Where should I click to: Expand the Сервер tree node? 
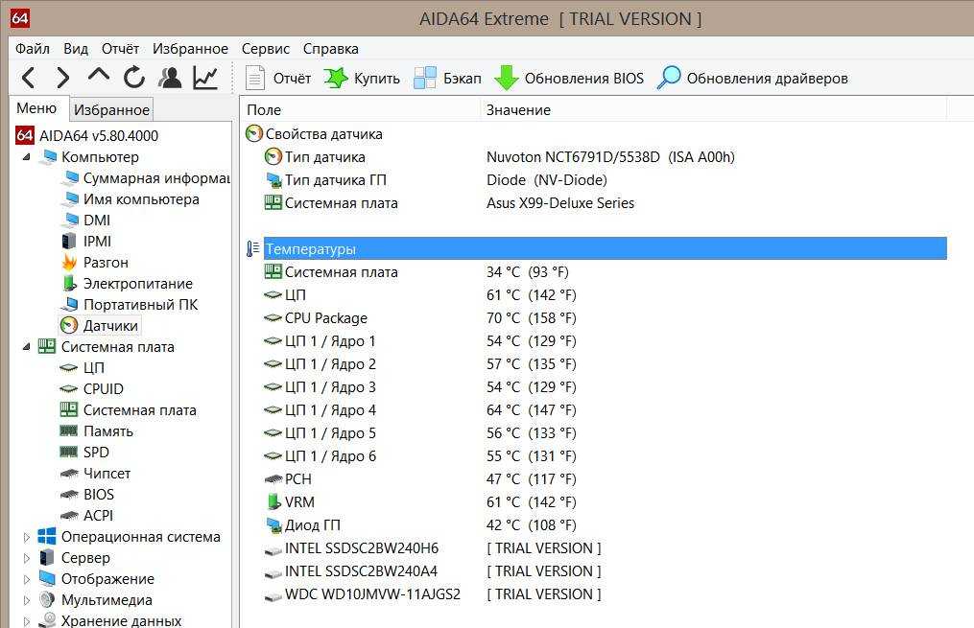pyautogui.click(x=26, y=558)
